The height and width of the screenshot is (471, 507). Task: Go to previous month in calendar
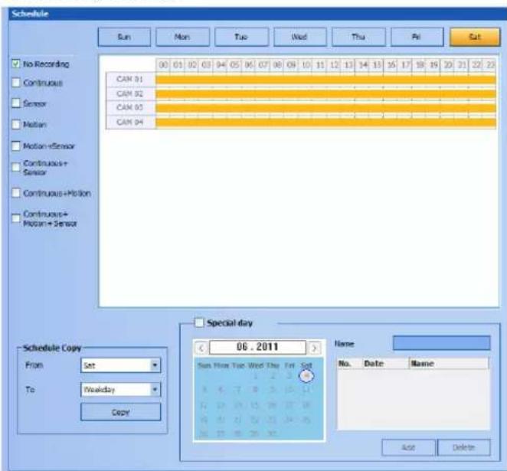coord(201,348)
